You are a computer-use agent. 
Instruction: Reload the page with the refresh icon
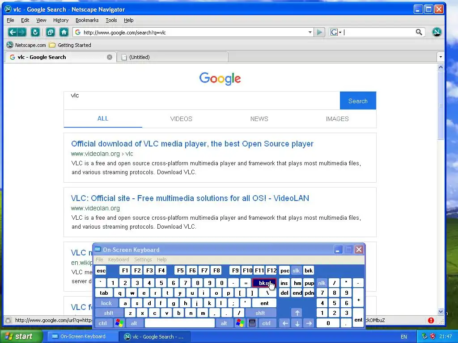point(35,32)
